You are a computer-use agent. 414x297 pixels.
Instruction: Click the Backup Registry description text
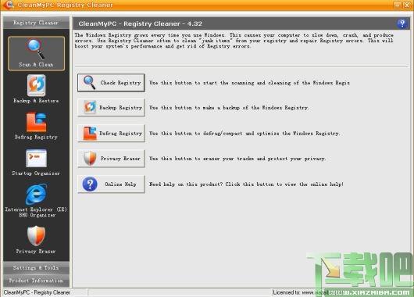tap(229, 108)
